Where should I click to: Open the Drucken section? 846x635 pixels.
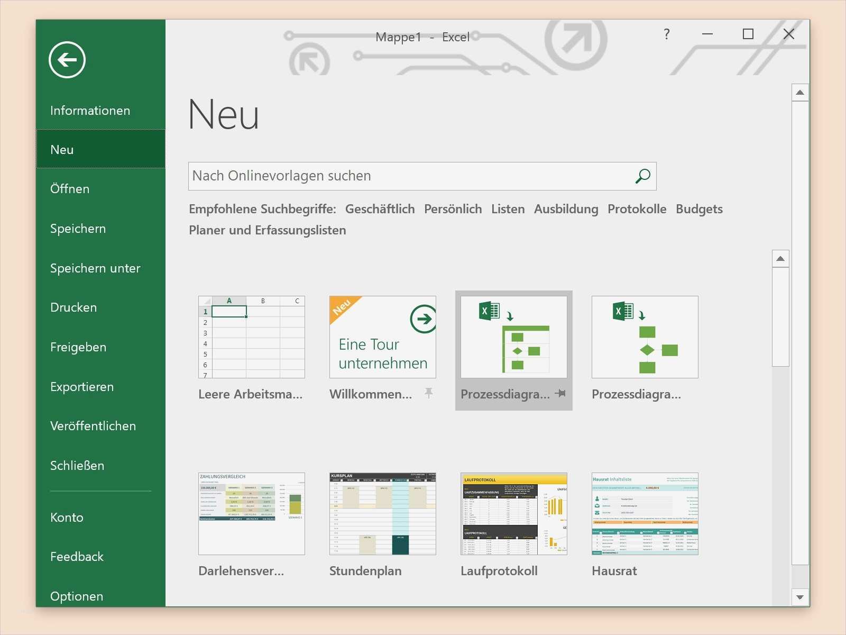tap(73, 307)
